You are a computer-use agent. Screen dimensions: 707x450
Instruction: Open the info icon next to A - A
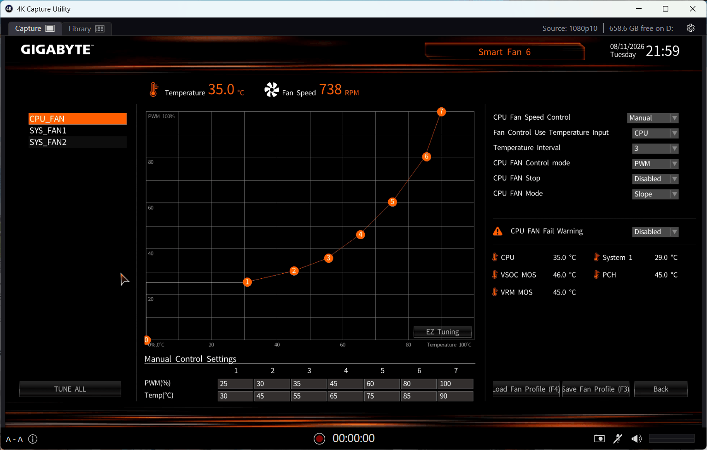point(33,439)
